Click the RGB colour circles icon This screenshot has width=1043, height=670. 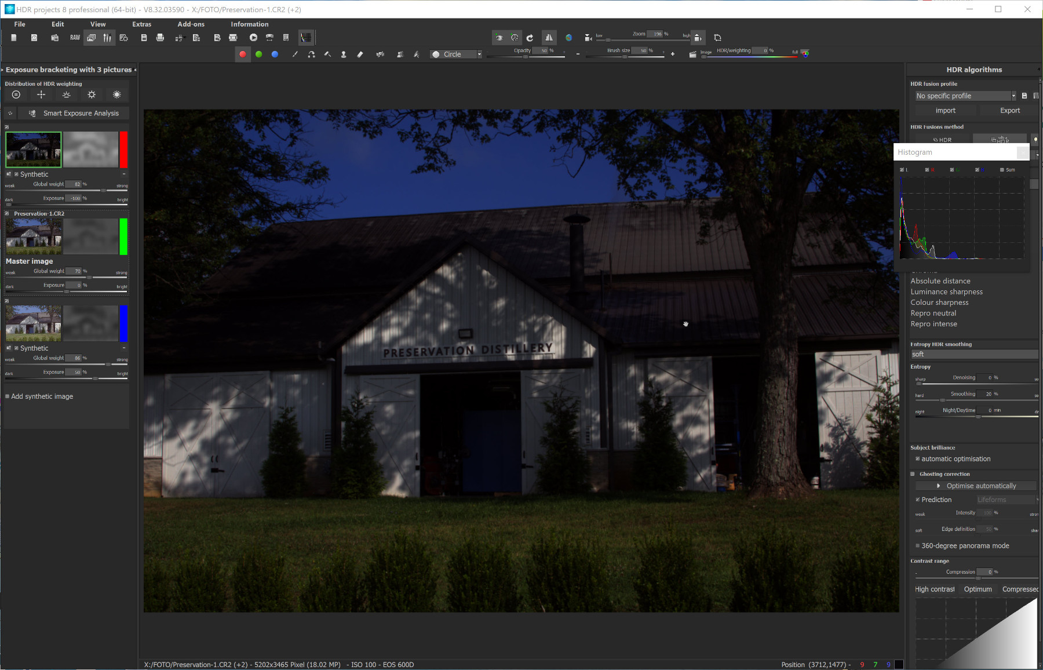(805, 53)
